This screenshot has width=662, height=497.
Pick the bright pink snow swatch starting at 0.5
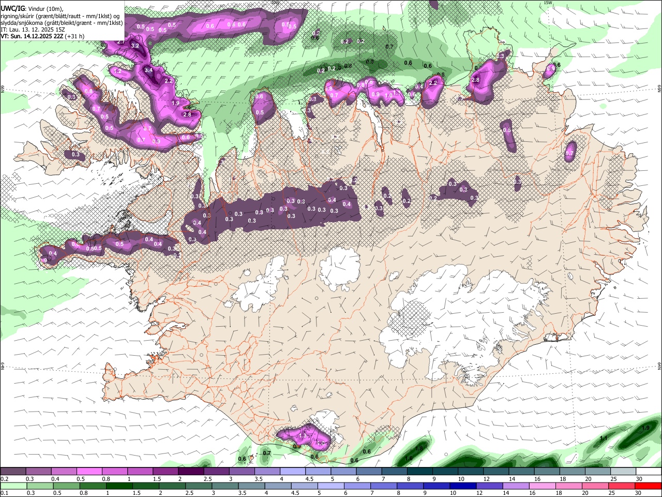[x=89, y=472]
